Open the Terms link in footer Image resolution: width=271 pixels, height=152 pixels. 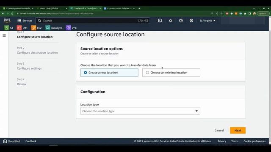(x=235, y=141)
